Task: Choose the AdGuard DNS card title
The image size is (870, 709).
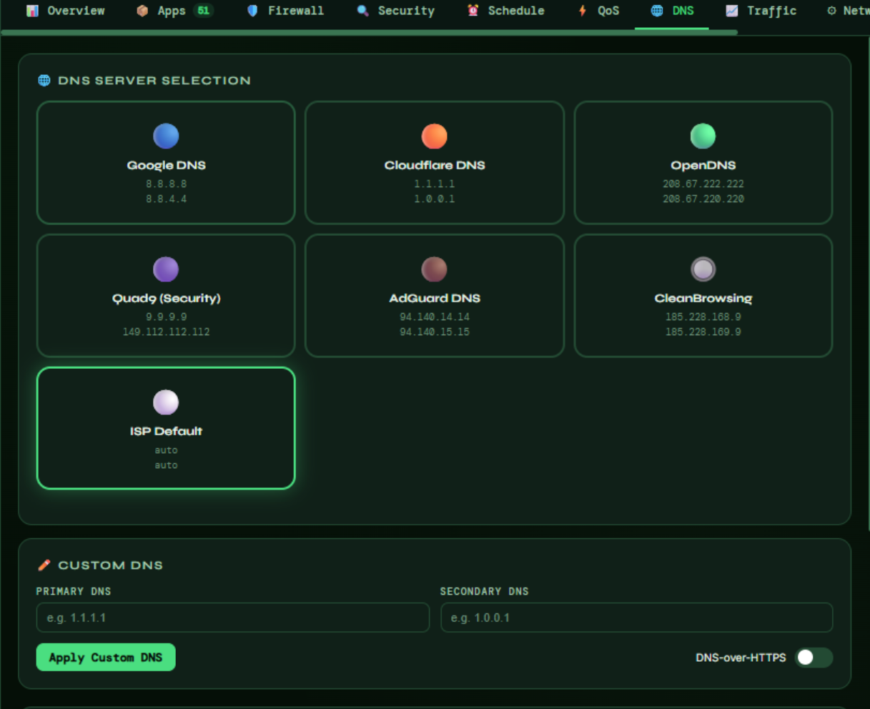Action: pos(435,298)
